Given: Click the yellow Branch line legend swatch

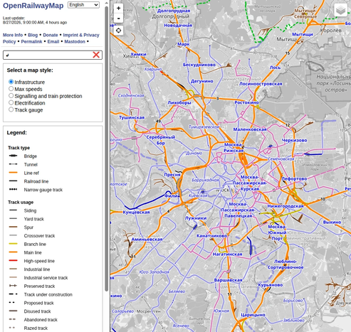Looking at the screenshot, I should [13, 244].
